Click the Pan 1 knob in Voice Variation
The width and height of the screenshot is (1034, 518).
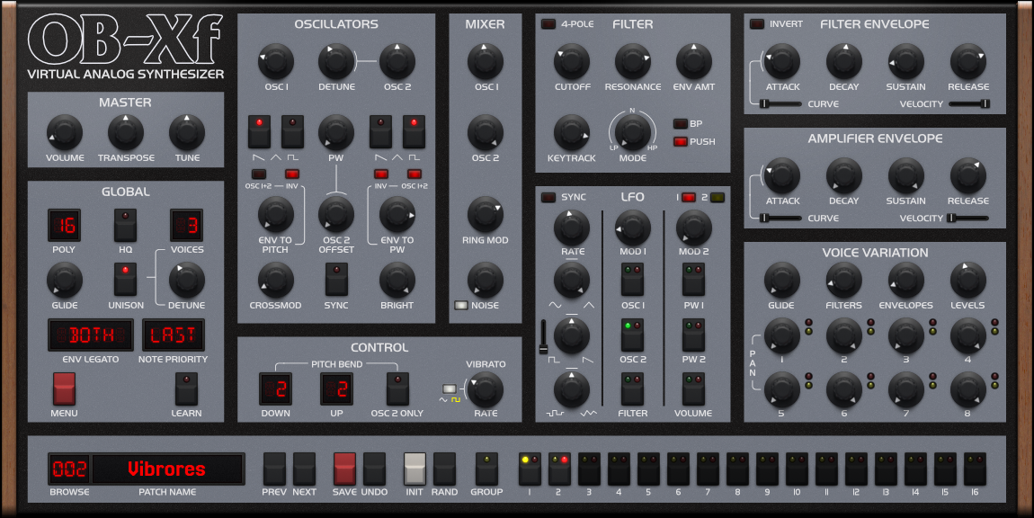(x=782, y=335)
